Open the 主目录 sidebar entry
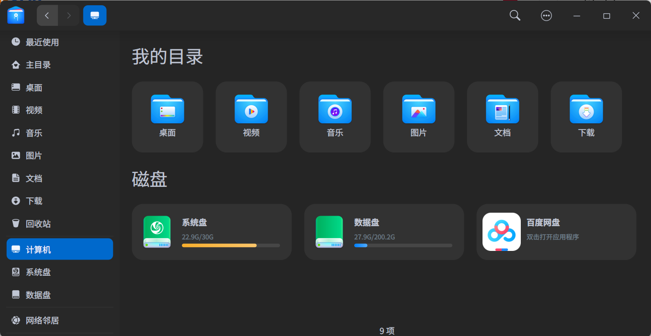 [x=38, y=65]
